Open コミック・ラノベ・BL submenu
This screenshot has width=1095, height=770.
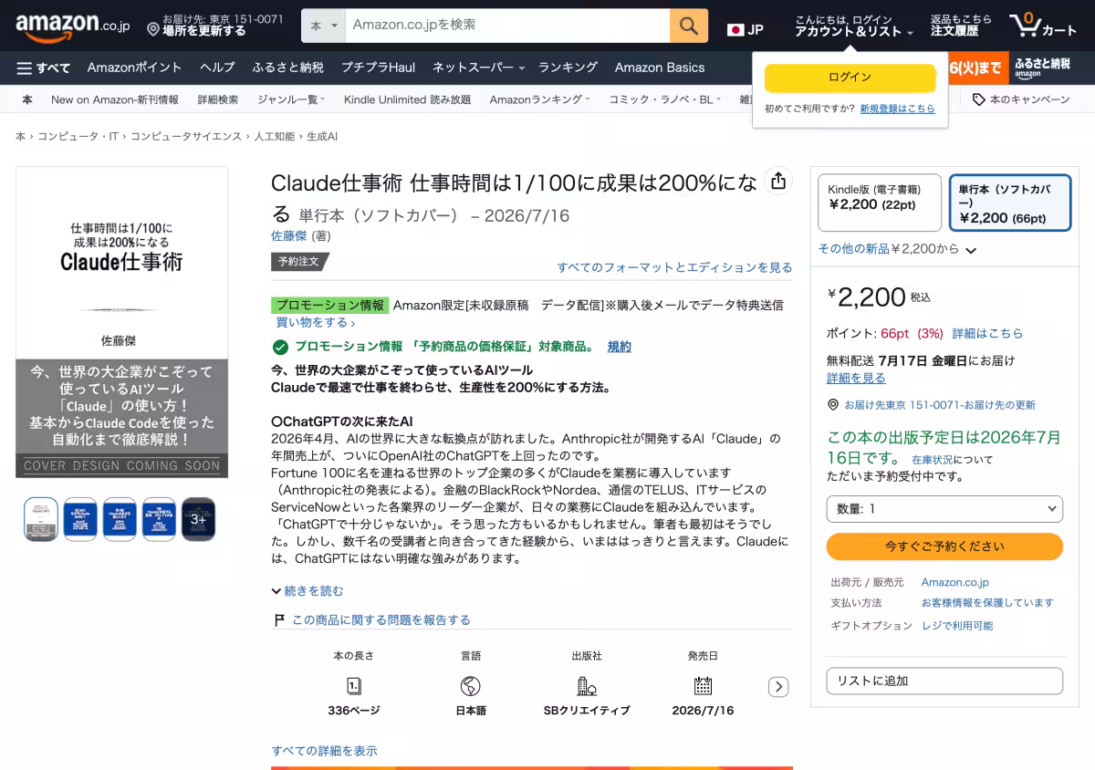point(664,99)
